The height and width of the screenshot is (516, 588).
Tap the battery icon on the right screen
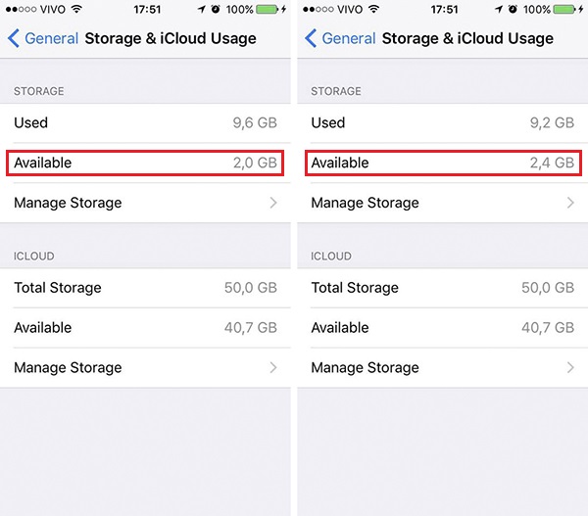(564, 9)
